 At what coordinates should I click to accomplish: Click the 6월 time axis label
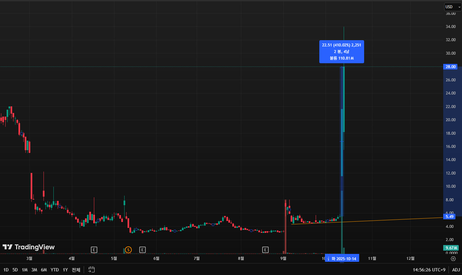tap(157, 259)
